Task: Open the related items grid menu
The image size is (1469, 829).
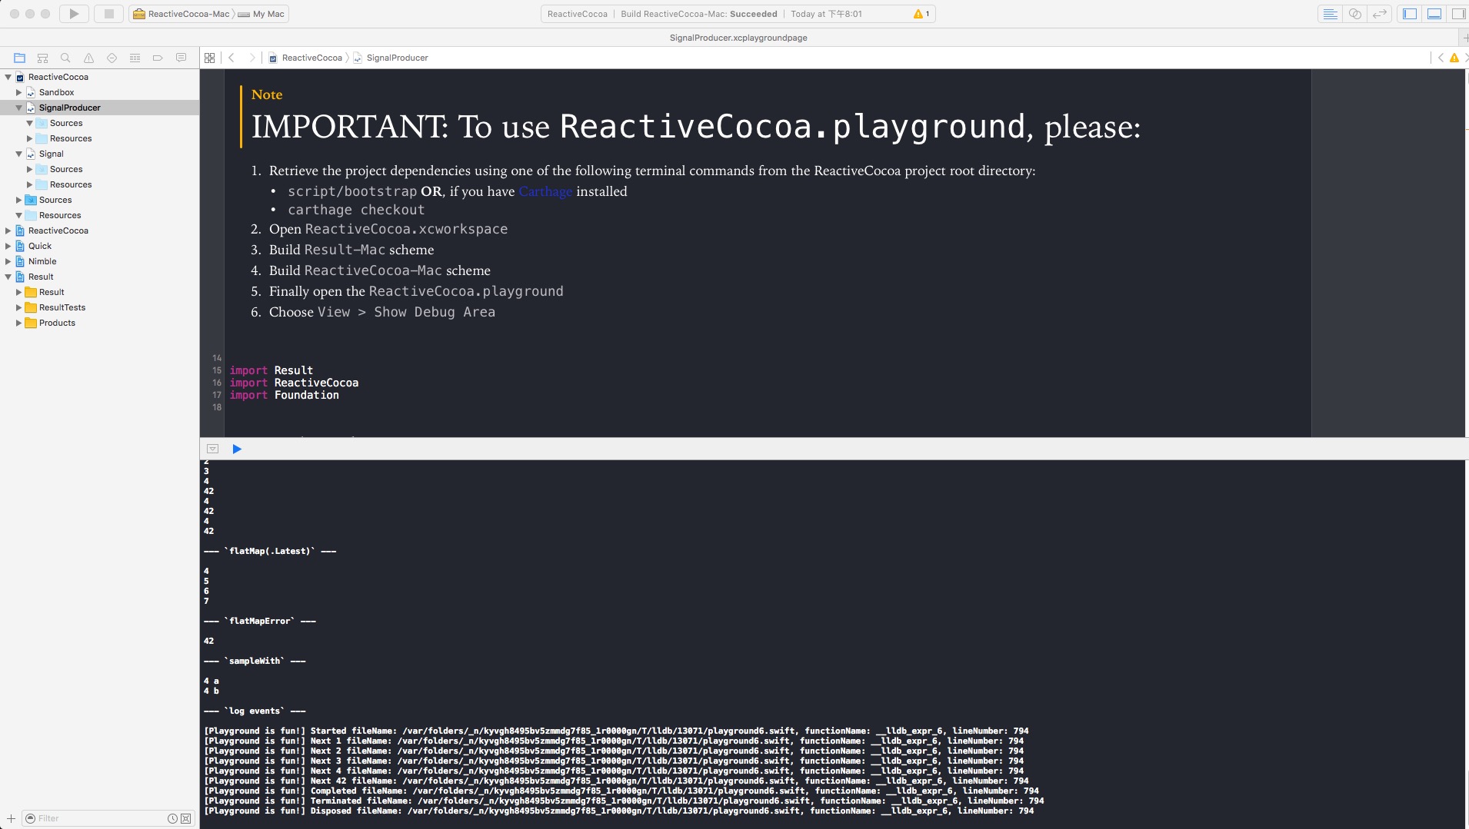Action: pyautogui.click(x=209, y=58)
